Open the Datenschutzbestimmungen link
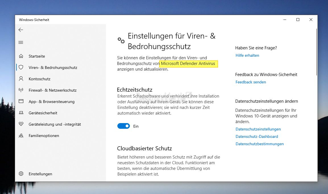Image resolution: width=328 pixels, height=194 pixels. point(260,144)
